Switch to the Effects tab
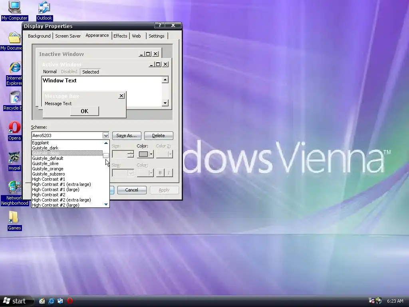Image resolution: width=409 pixels, height=307 pixels. tap(120, 36)
